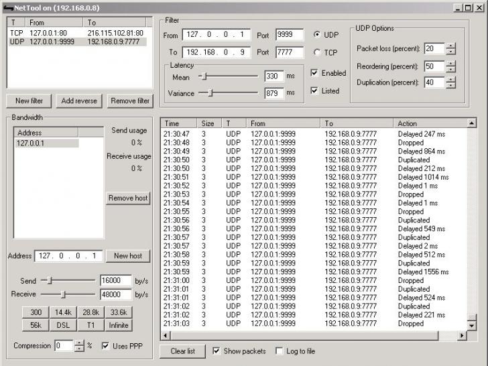Image resolution: width=488 pixels, height=366 pixels.
Task: Click the filter To IP address field
Action: [x=217, y=52]
